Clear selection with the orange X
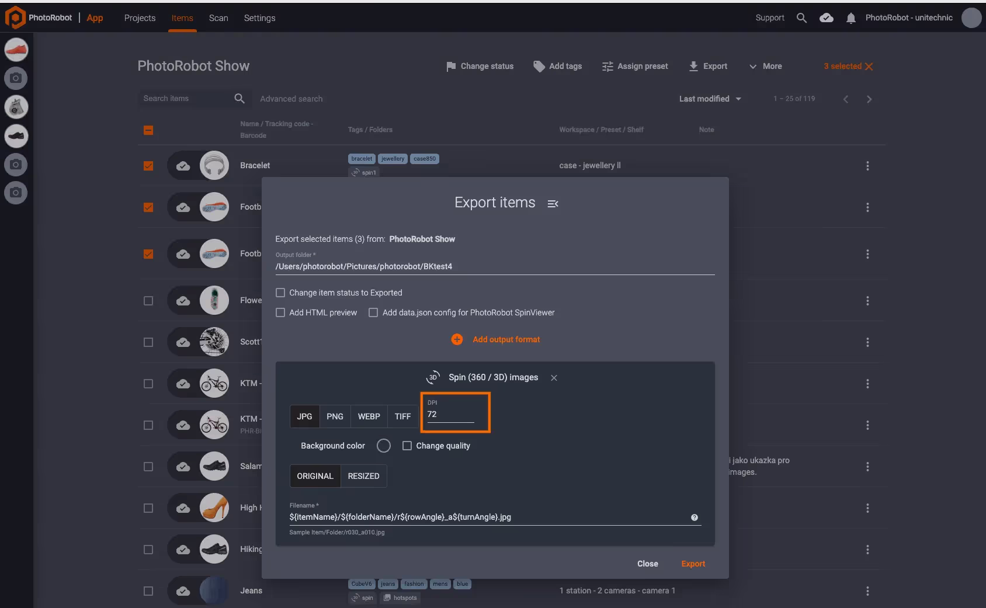986x608 pixels. click(869, 67)
